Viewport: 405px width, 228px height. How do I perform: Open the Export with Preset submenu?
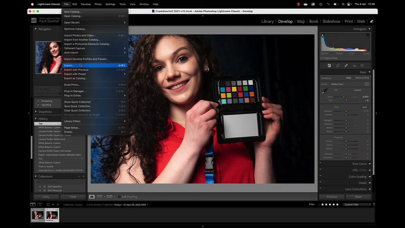point(95,74)
